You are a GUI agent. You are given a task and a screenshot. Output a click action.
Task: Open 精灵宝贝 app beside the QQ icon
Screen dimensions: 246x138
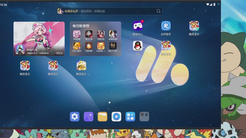(166, 46)
